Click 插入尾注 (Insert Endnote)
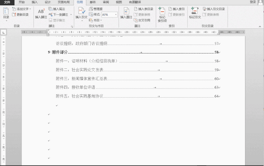This screenshot has height=166, width=264. point(56,9)
